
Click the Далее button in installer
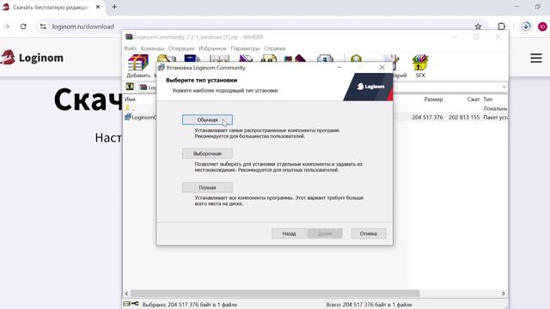pos(325,233)
